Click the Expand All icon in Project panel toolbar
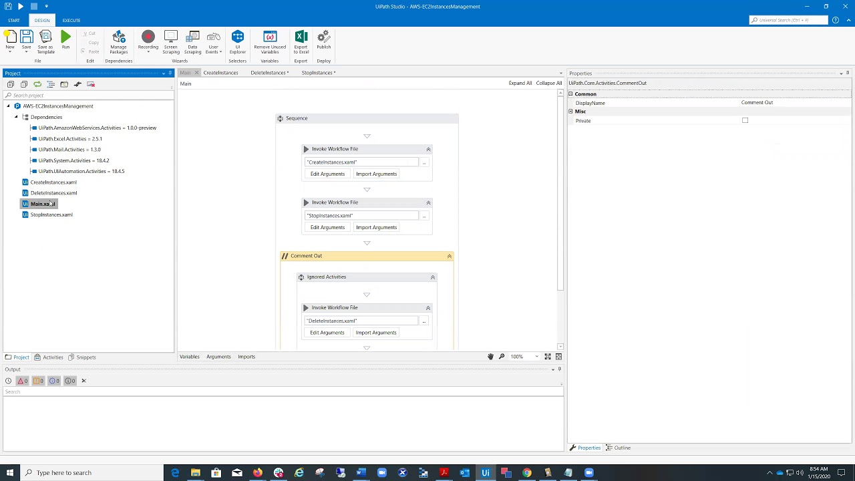Viewport: 855px width, 481px height. 11,84
